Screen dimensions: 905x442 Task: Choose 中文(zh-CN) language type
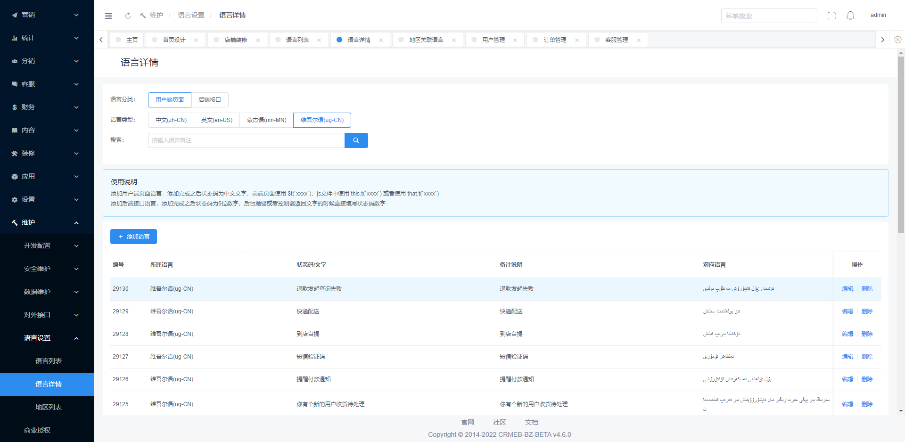(171, 120)
